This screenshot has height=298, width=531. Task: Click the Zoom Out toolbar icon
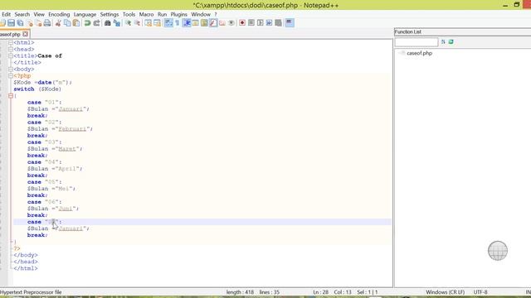(x=137, y=23)
